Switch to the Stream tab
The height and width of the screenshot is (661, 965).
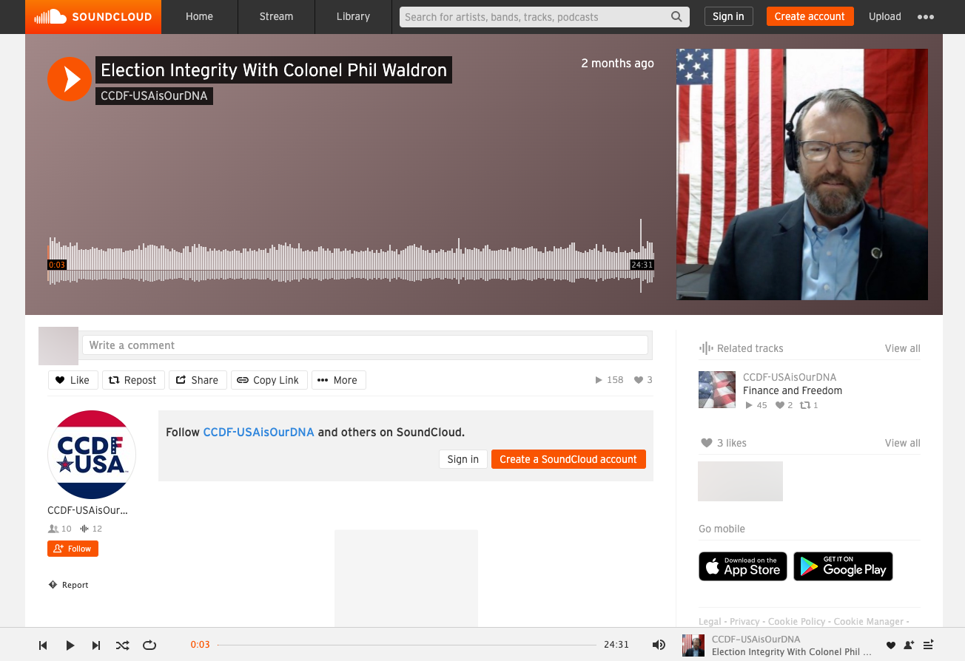tap(275, 16)
